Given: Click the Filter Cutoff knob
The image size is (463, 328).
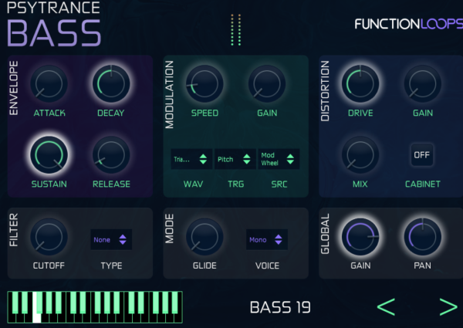Looking at the screenshot, I should point(49,237).
